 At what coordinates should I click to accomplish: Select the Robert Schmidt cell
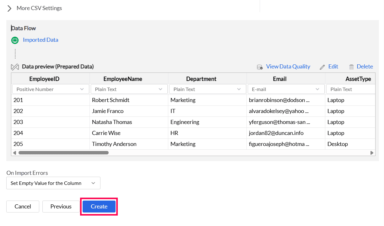pos(111,100)
